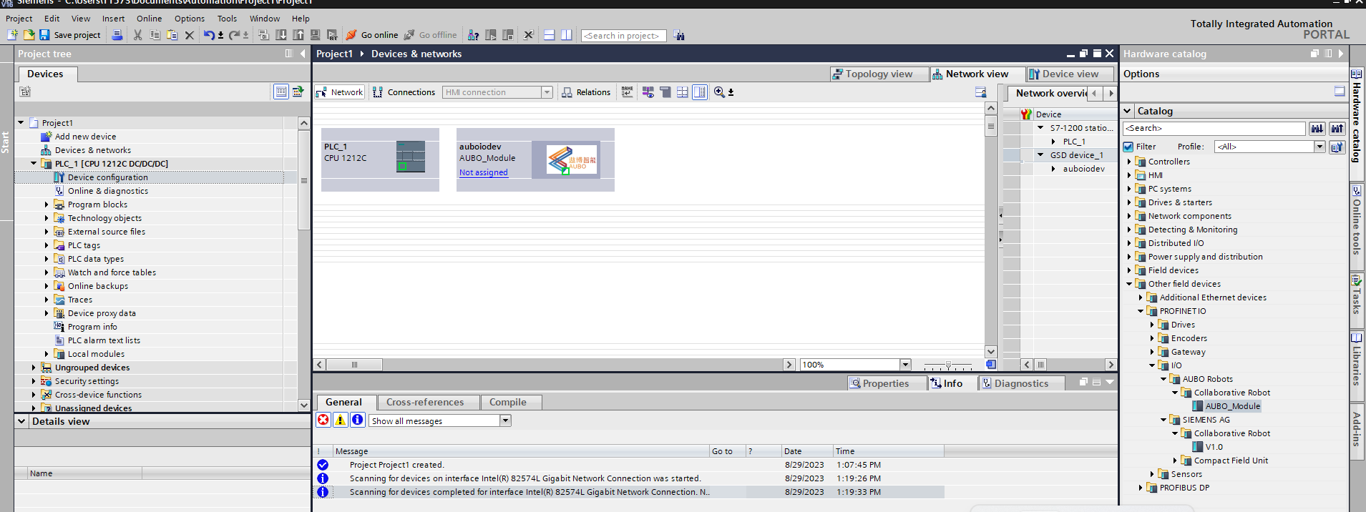Viewport: 1366px width, 512px height.
Task: Split the editor space vertically
Action: coord(567,35)
